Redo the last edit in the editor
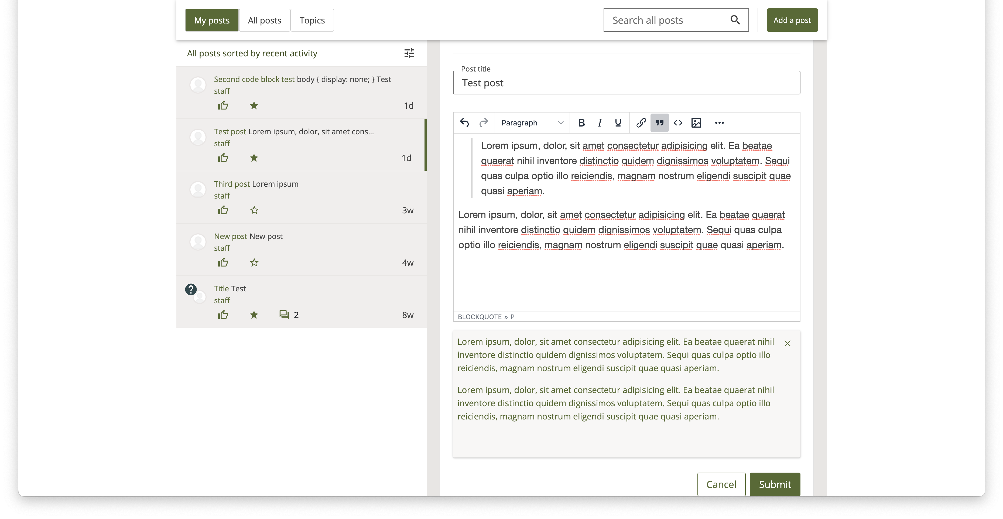Image resolution: width=1003 pixels, height=519 pixels. coord(484,123)
